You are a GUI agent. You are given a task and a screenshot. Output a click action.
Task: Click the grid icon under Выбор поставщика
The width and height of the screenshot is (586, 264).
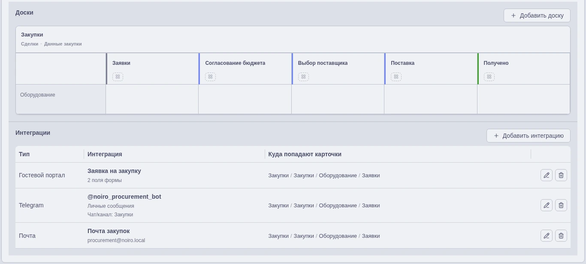coord(303,77)
